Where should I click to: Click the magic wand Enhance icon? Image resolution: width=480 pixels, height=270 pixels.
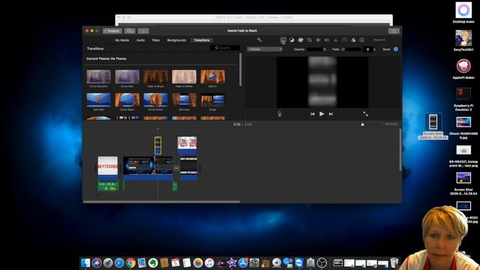click(259, 40)
